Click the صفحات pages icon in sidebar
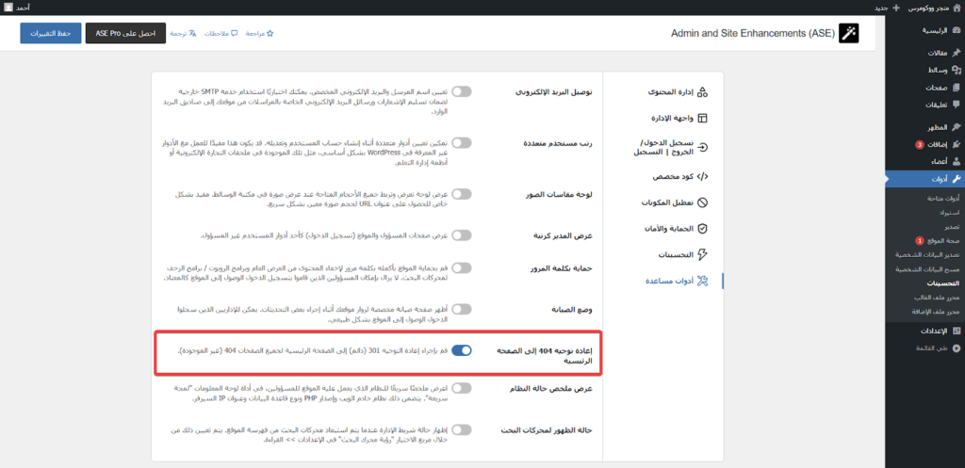The image size is (965, 468). (x=956, y=88)
